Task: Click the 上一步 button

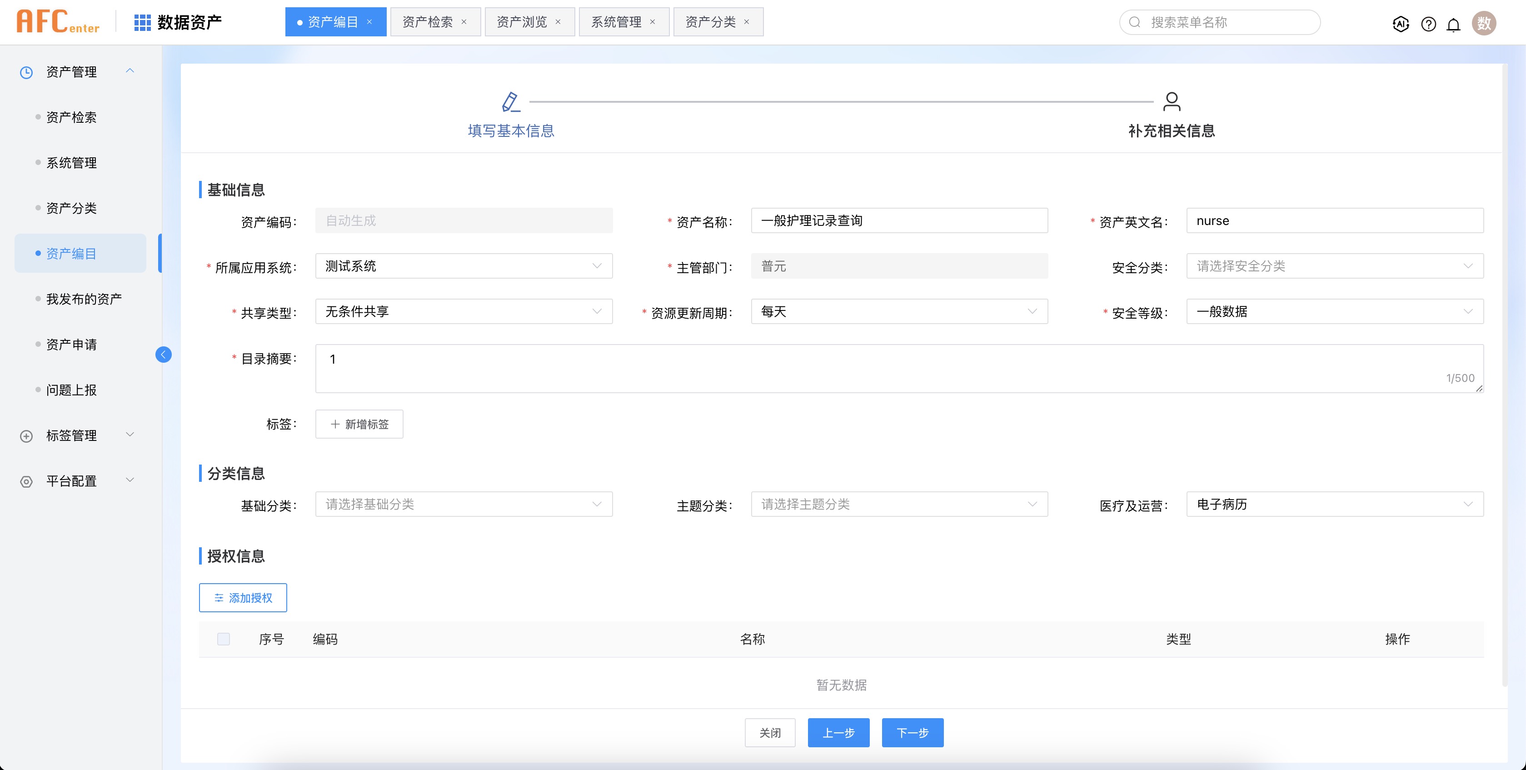Action: pos(839,733)
